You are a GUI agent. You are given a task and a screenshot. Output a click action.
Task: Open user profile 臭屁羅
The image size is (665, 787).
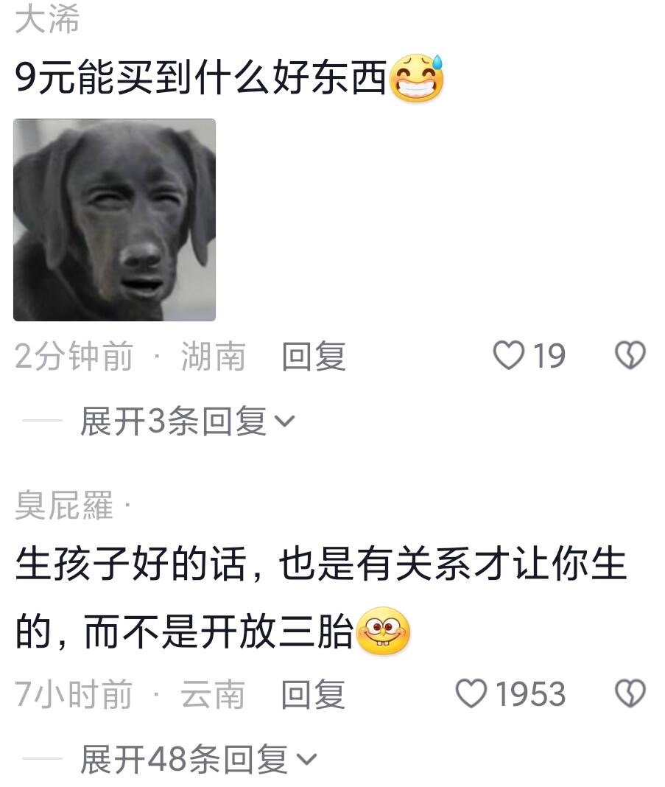(64, 505)
